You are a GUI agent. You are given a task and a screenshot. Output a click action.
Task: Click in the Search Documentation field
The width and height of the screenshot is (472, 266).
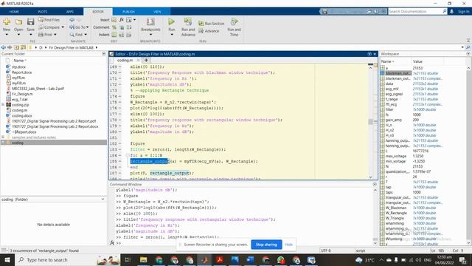[414, 12]
